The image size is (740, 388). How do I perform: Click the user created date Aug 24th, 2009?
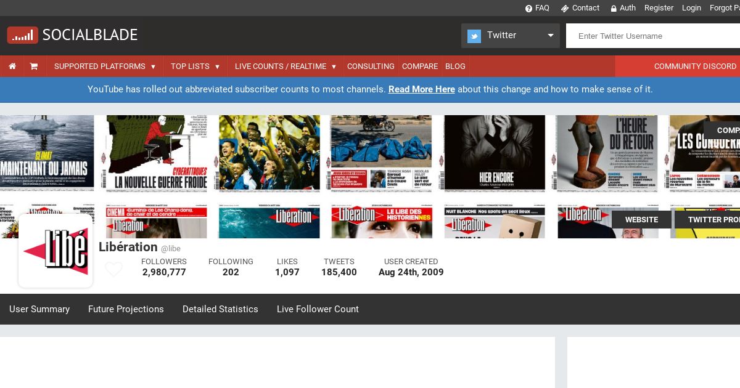click(x=411, y=272)
